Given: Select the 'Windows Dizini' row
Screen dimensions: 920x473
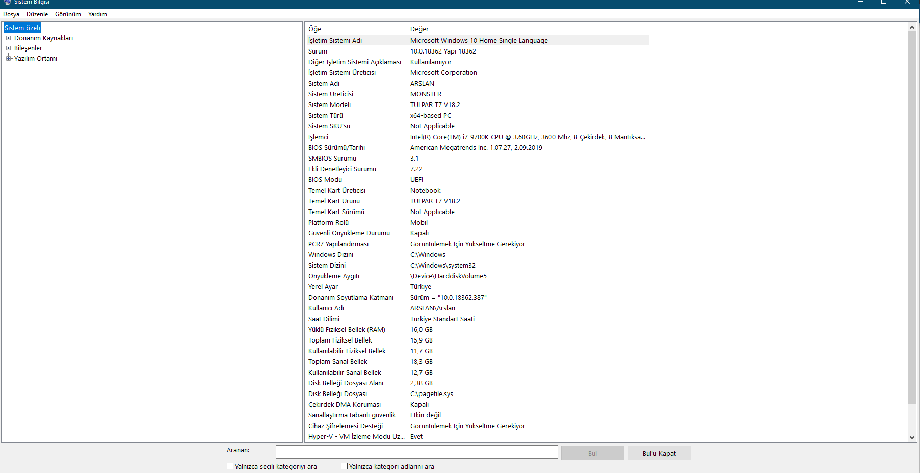Looking at the screenshot, I should click(477, 254).
